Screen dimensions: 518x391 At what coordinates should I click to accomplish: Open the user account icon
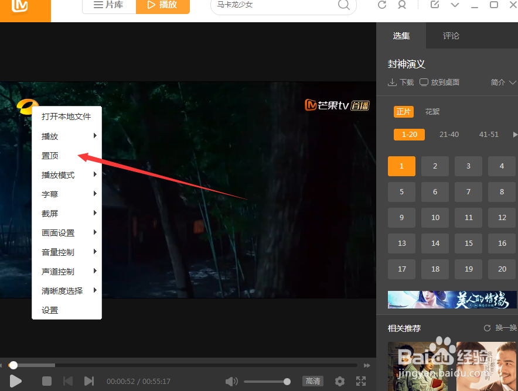[x=402, y=5]
